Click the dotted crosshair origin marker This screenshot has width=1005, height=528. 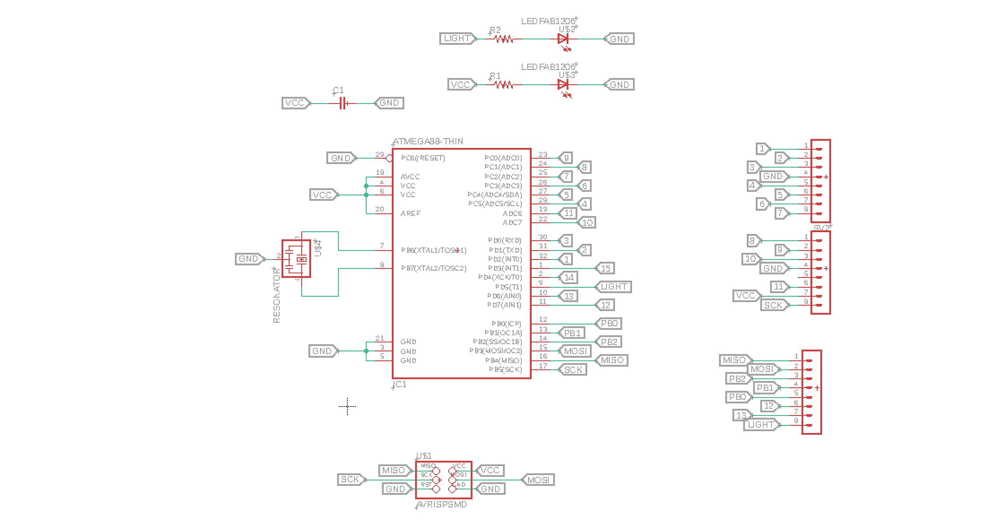[x=347, y=407]
